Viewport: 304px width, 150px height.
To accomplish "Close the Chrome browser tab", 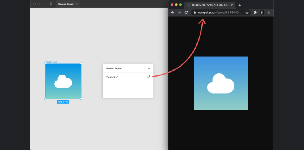I will [232, 5].
